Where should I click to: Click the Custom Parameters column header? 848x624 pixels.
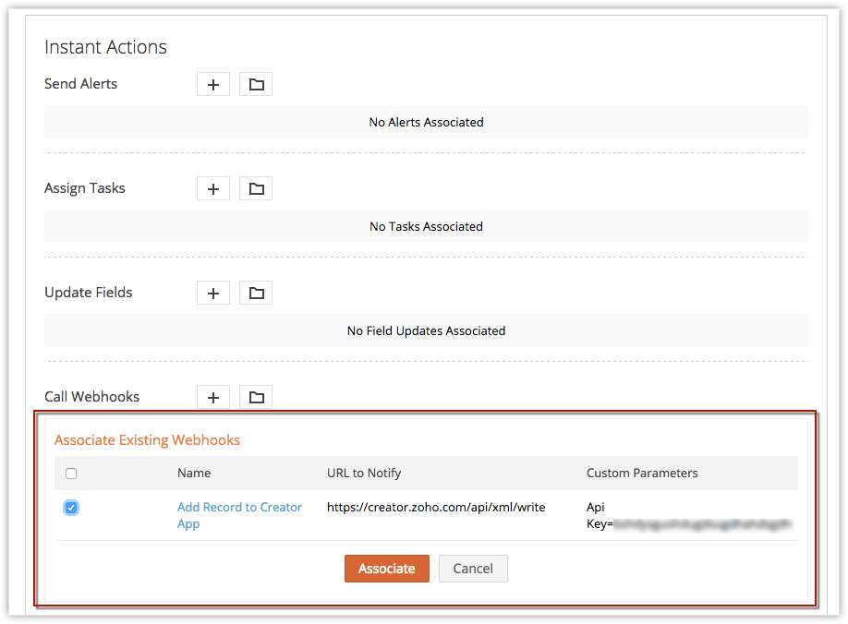(642, 474)
